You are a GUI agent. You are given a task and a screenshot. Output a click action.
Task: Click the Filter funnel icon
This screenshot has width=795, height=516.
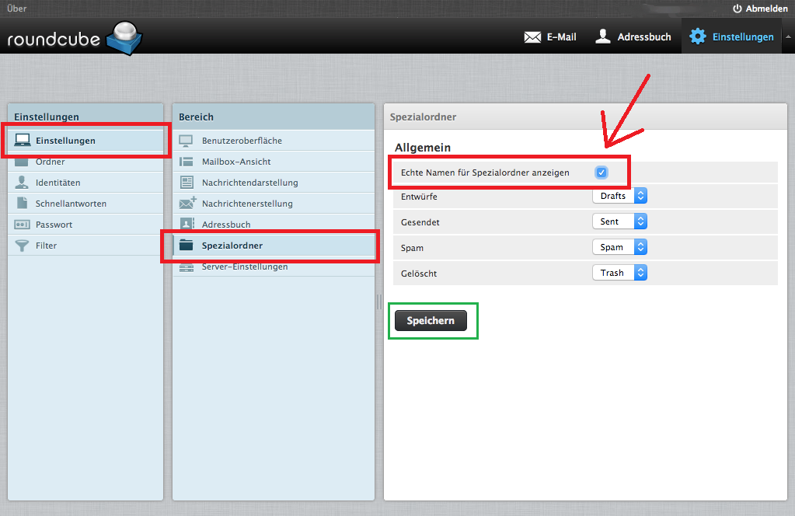click(x=22, y=246)
